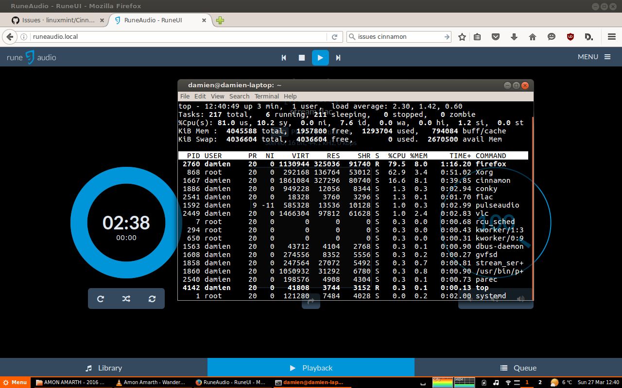
Task: Switch to AMON AMARTH file manager window in taskbar
Action: [x=70, y=382]
